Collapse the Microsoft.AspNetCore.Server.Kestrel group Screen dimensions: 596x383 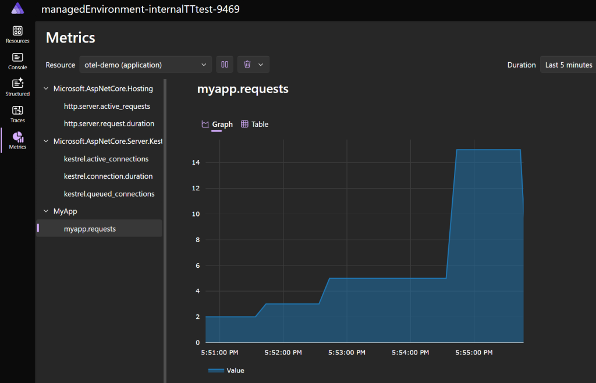coord(46,141)
